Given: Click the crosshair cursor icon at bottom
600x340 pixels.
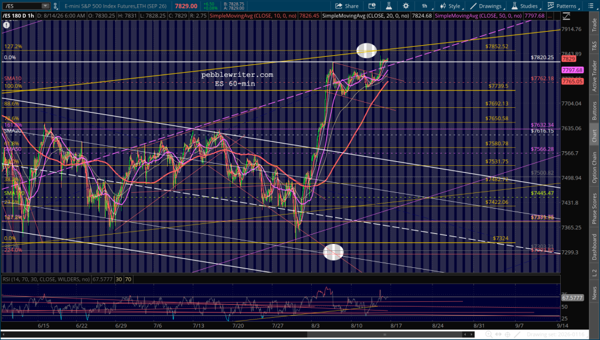Looking at the screenshot, I should pyautogui.click(x=507, y=335).
